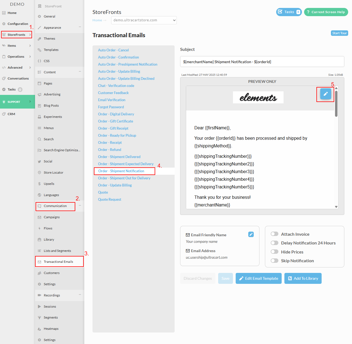Select Auto Order - Cancel email
This screenshot has width=352, height=344.
pyautogui.click(x=113, y=50)
